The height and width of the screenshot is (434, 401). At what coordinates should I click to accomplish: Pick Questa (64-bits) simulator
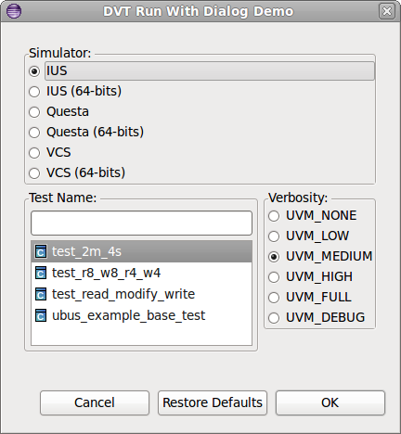coord(34,133)
